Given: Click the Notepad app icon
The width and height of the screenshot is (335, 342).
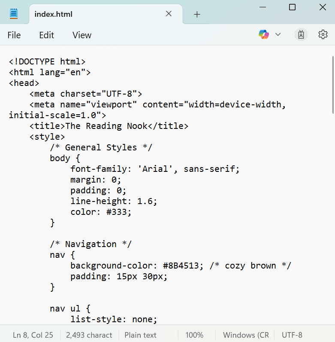Looking at the screenshot, I should 13,14.
